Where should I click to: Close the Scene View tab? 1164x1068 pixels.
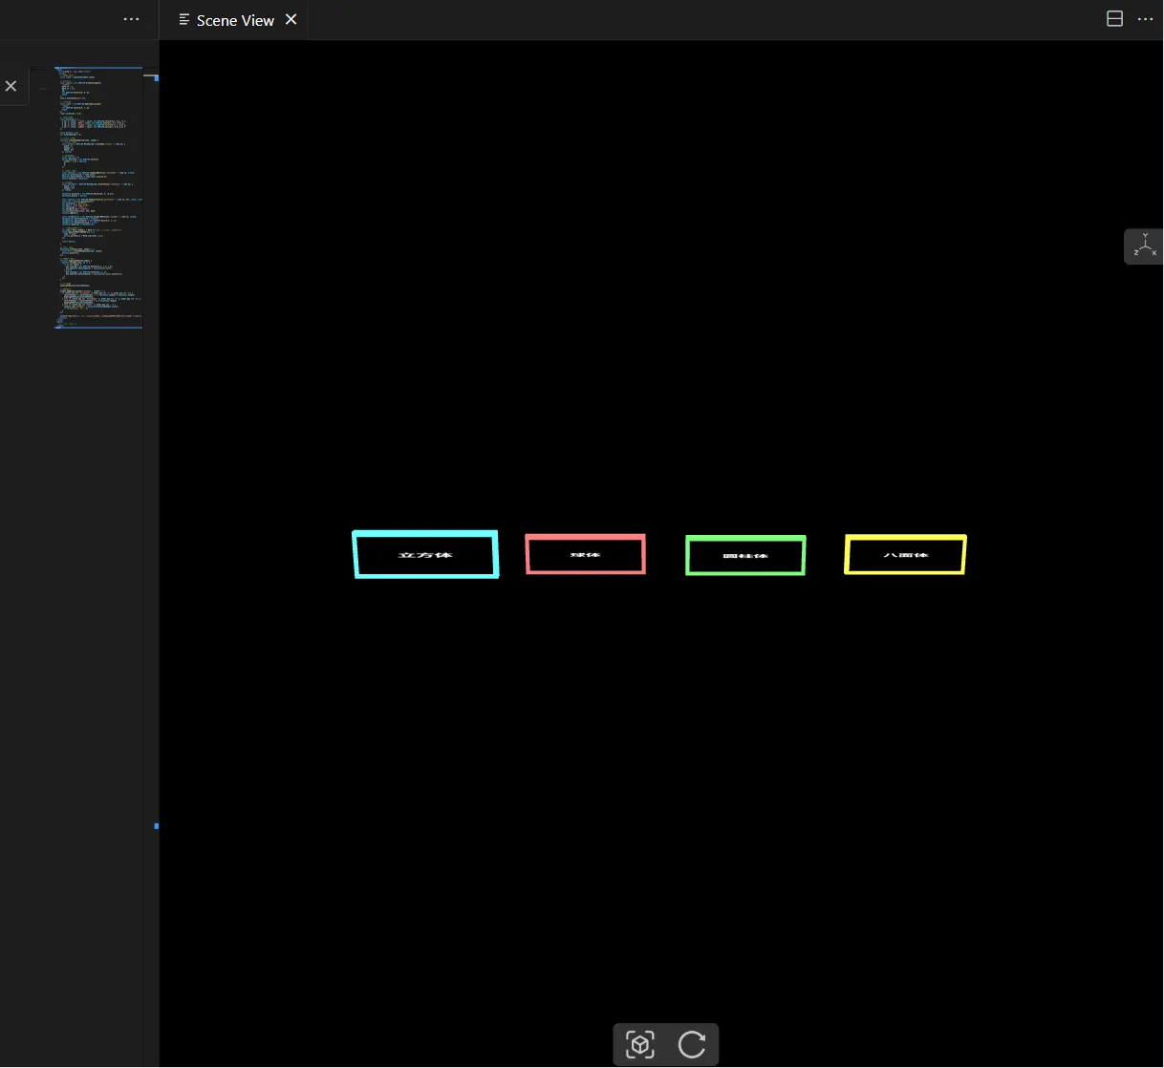point(291,19)
